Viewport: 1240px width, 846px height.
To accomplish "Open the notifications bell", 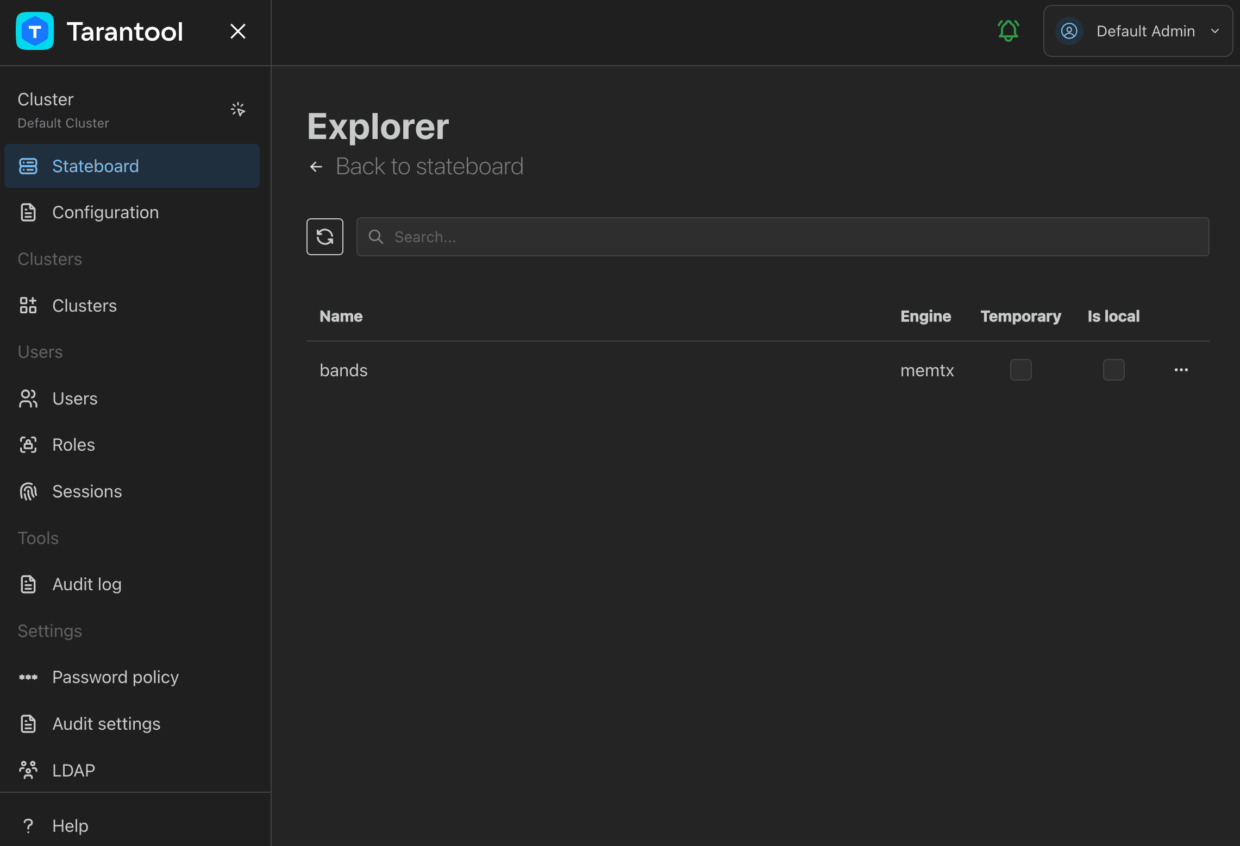I will coord(1008,31).
